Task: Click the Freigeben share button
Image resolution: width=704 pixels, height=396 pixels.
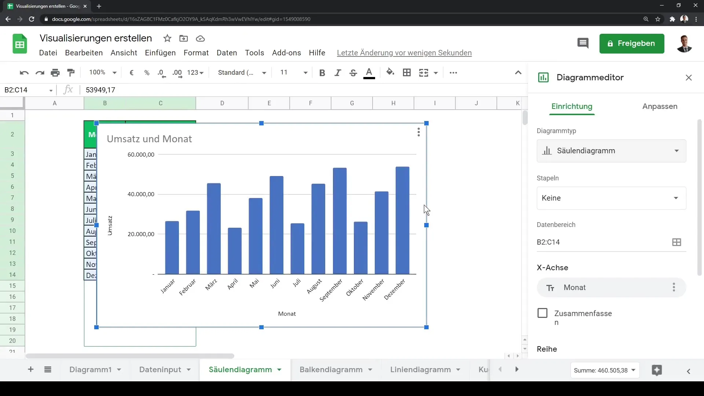Action: pos(632,44)
